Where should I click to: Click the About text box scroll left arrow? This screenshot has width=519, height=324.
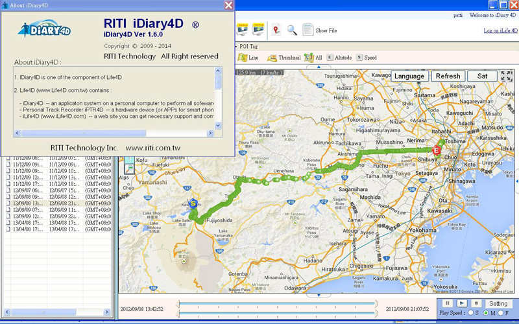pos(18,133)
